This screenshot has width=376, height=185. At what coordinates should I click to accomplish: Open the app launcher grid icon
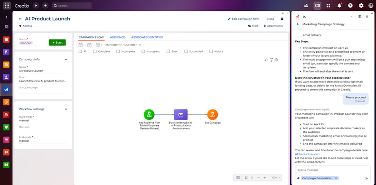pyautogui.click(x=7, y=5)
